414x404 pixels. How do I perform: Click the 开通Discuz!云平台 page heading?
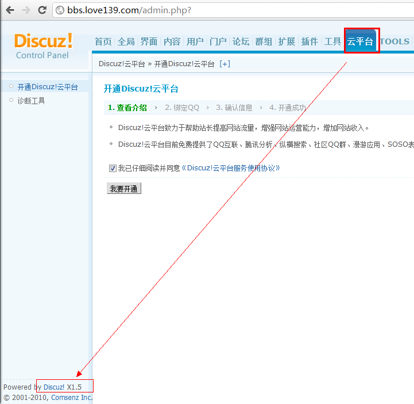click(x=141, y=89)
